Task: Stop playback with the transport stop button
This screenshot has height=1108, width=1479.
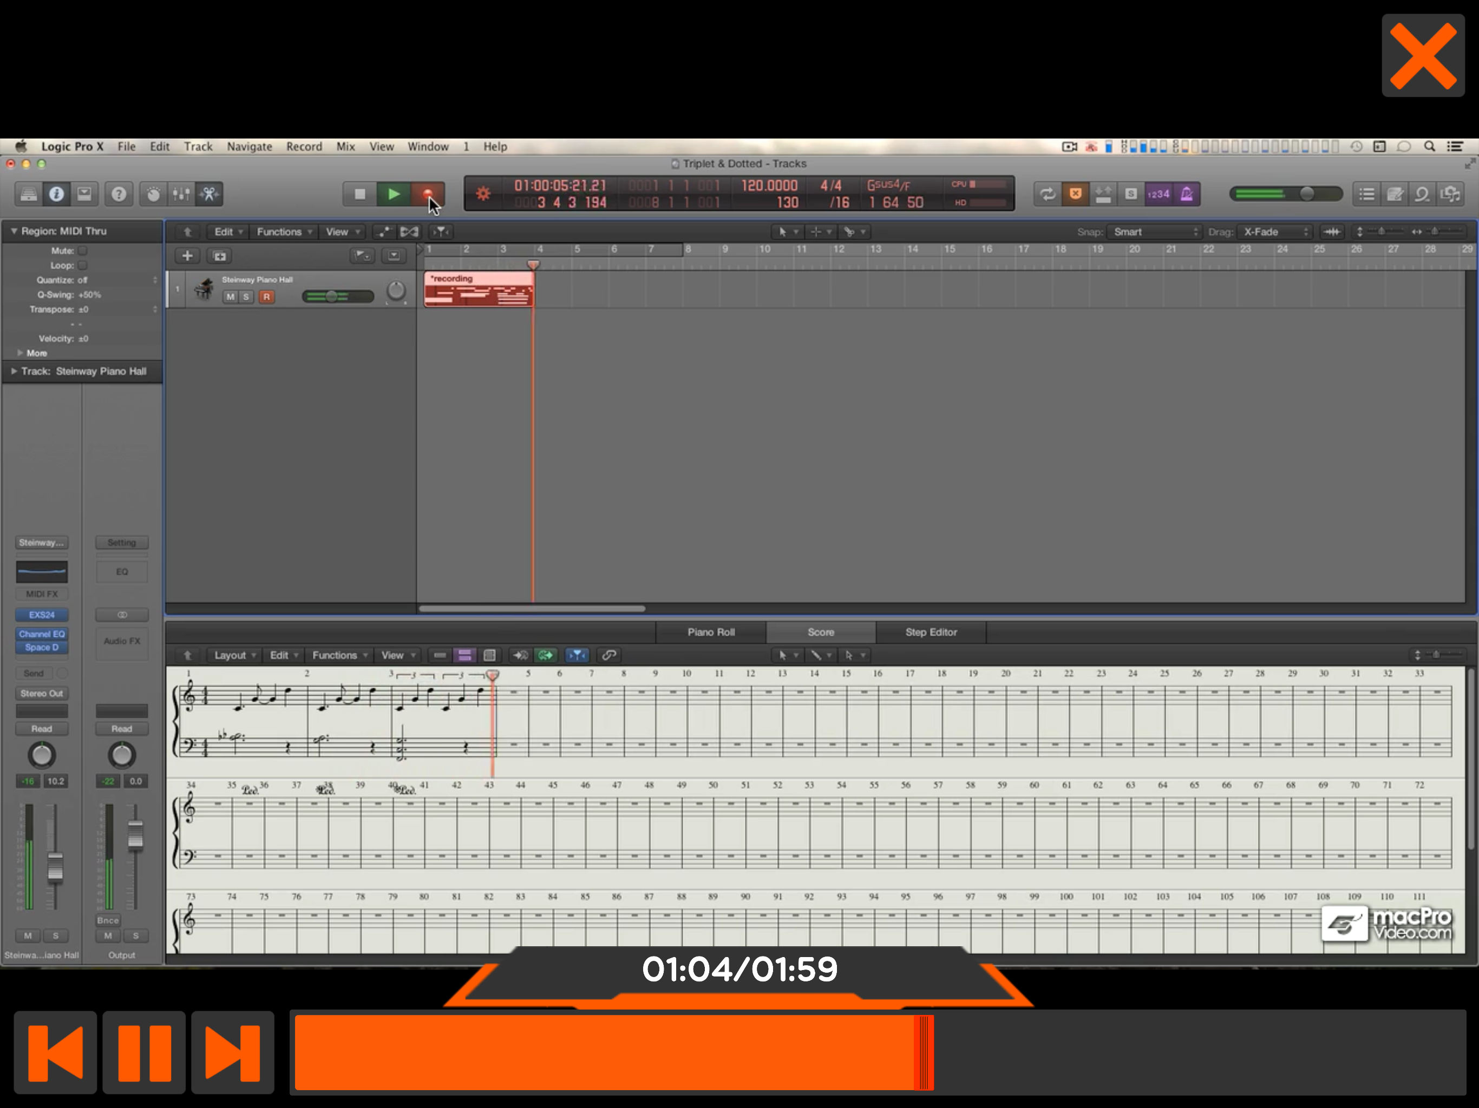Action: [x=359, y=194]
